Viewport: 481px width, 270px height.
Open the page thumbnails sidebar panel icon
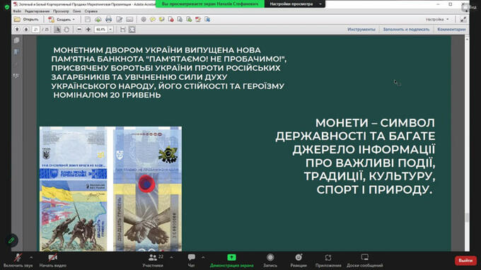coord(16,40)
